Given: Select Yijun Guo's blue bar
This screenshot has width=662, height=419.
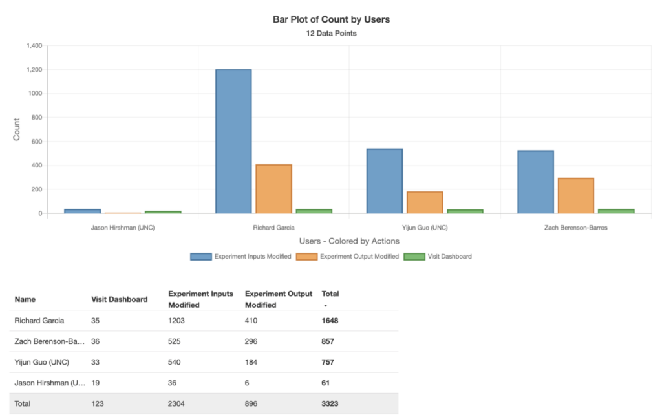Looking at the screenshot, I should [385, 181].
